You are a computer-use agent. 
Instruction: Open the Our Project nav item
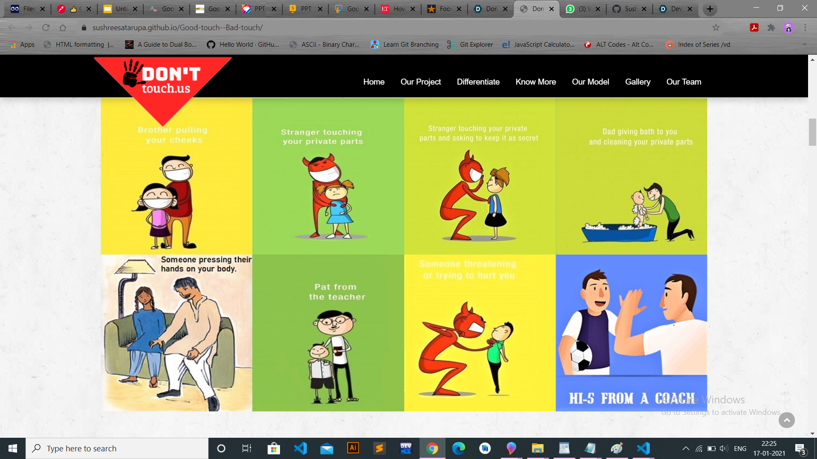click(420, 82)
